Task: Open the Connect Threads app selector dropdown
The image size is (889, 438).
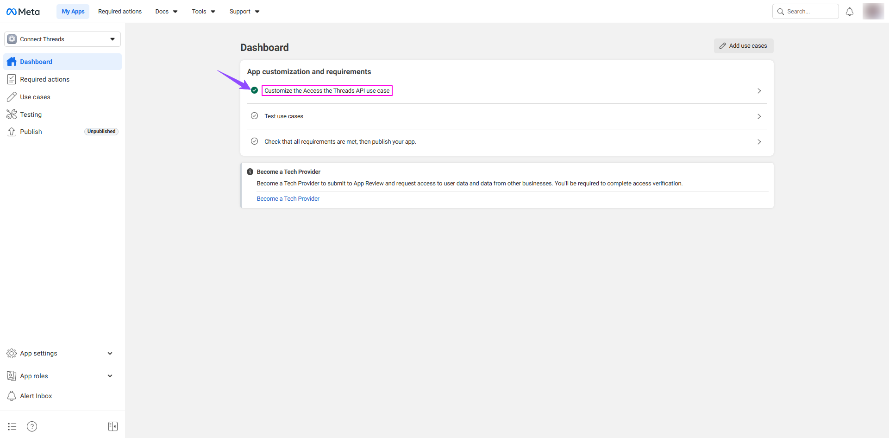Action: tap(63, 39)
